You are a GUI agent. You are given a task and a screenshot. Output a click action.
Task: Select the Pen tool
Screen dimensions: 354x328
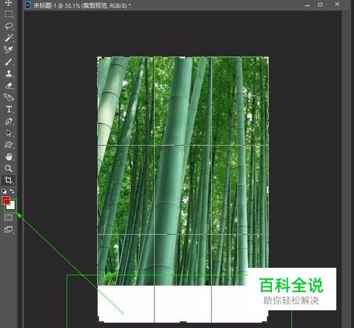(x=8, y=121)
